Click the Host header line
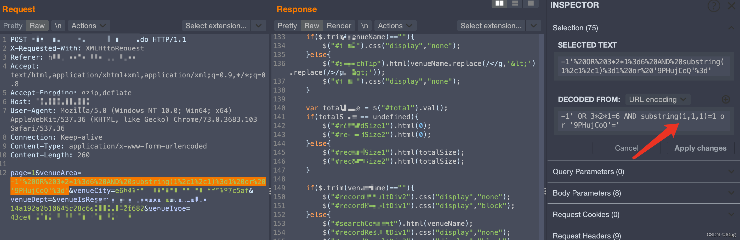This screenshot has height=240, width=740. 50,102
